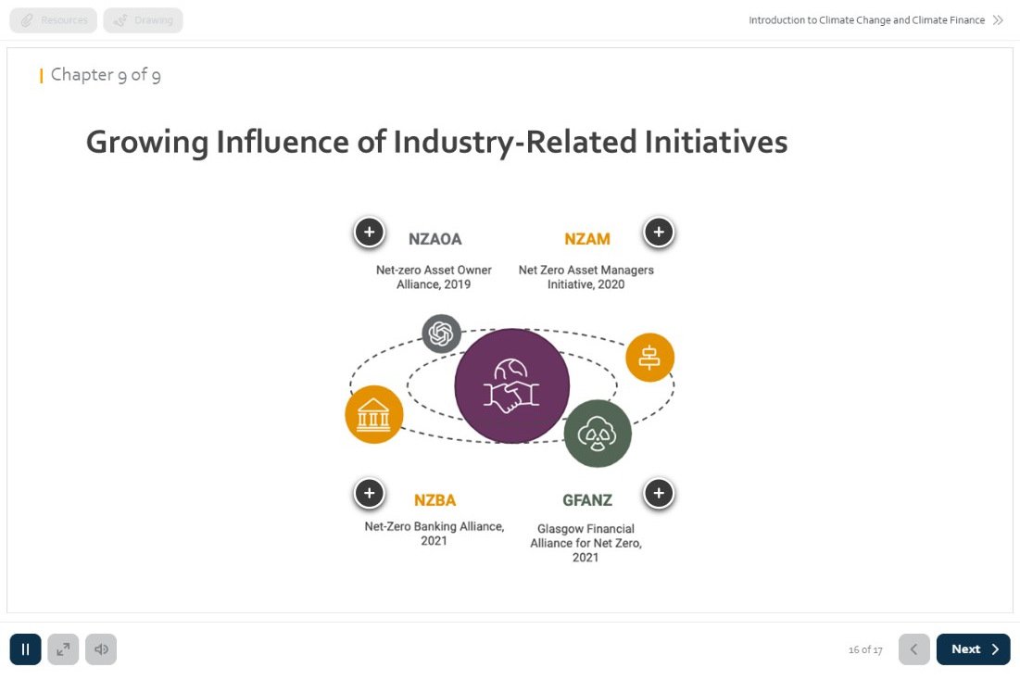Click the '16 of 17' slide counter
Screen dimensions: 1020x680
(x=865, y=649)
